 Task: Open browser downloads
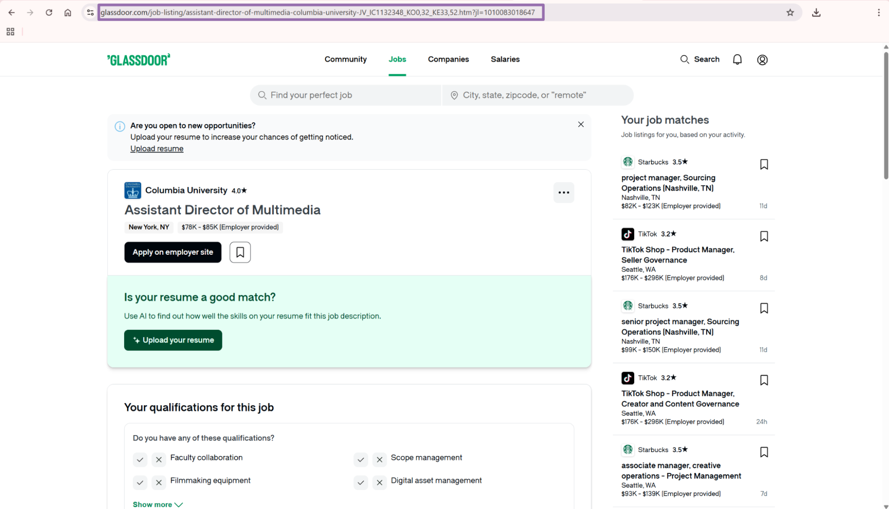tap(816, 12)
